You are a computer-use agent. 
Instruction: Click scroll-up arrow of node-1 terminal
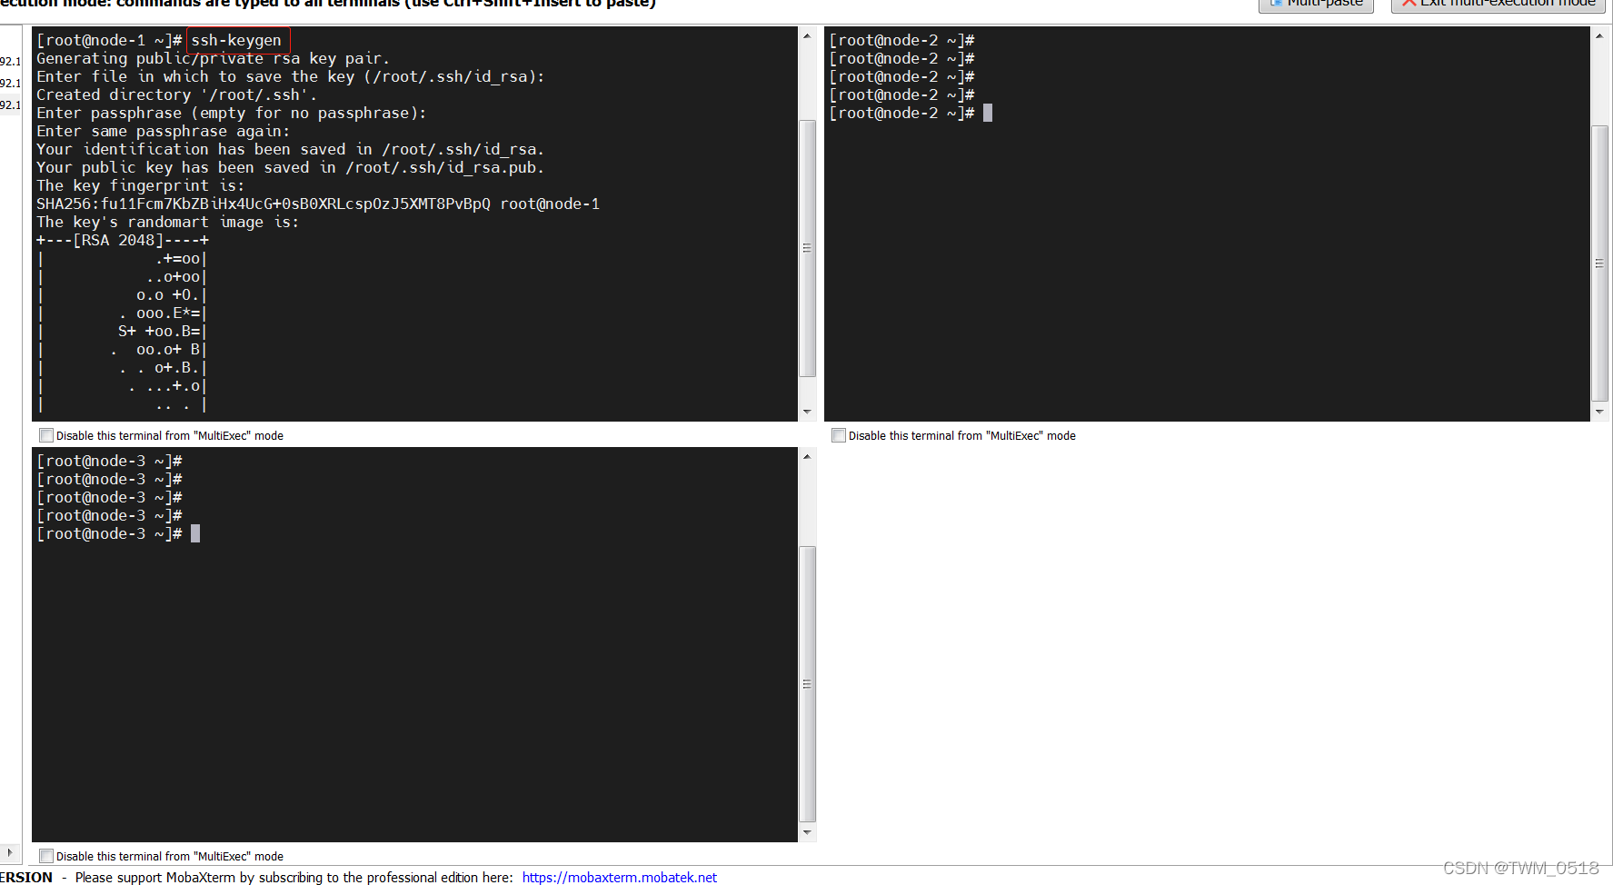807,36
